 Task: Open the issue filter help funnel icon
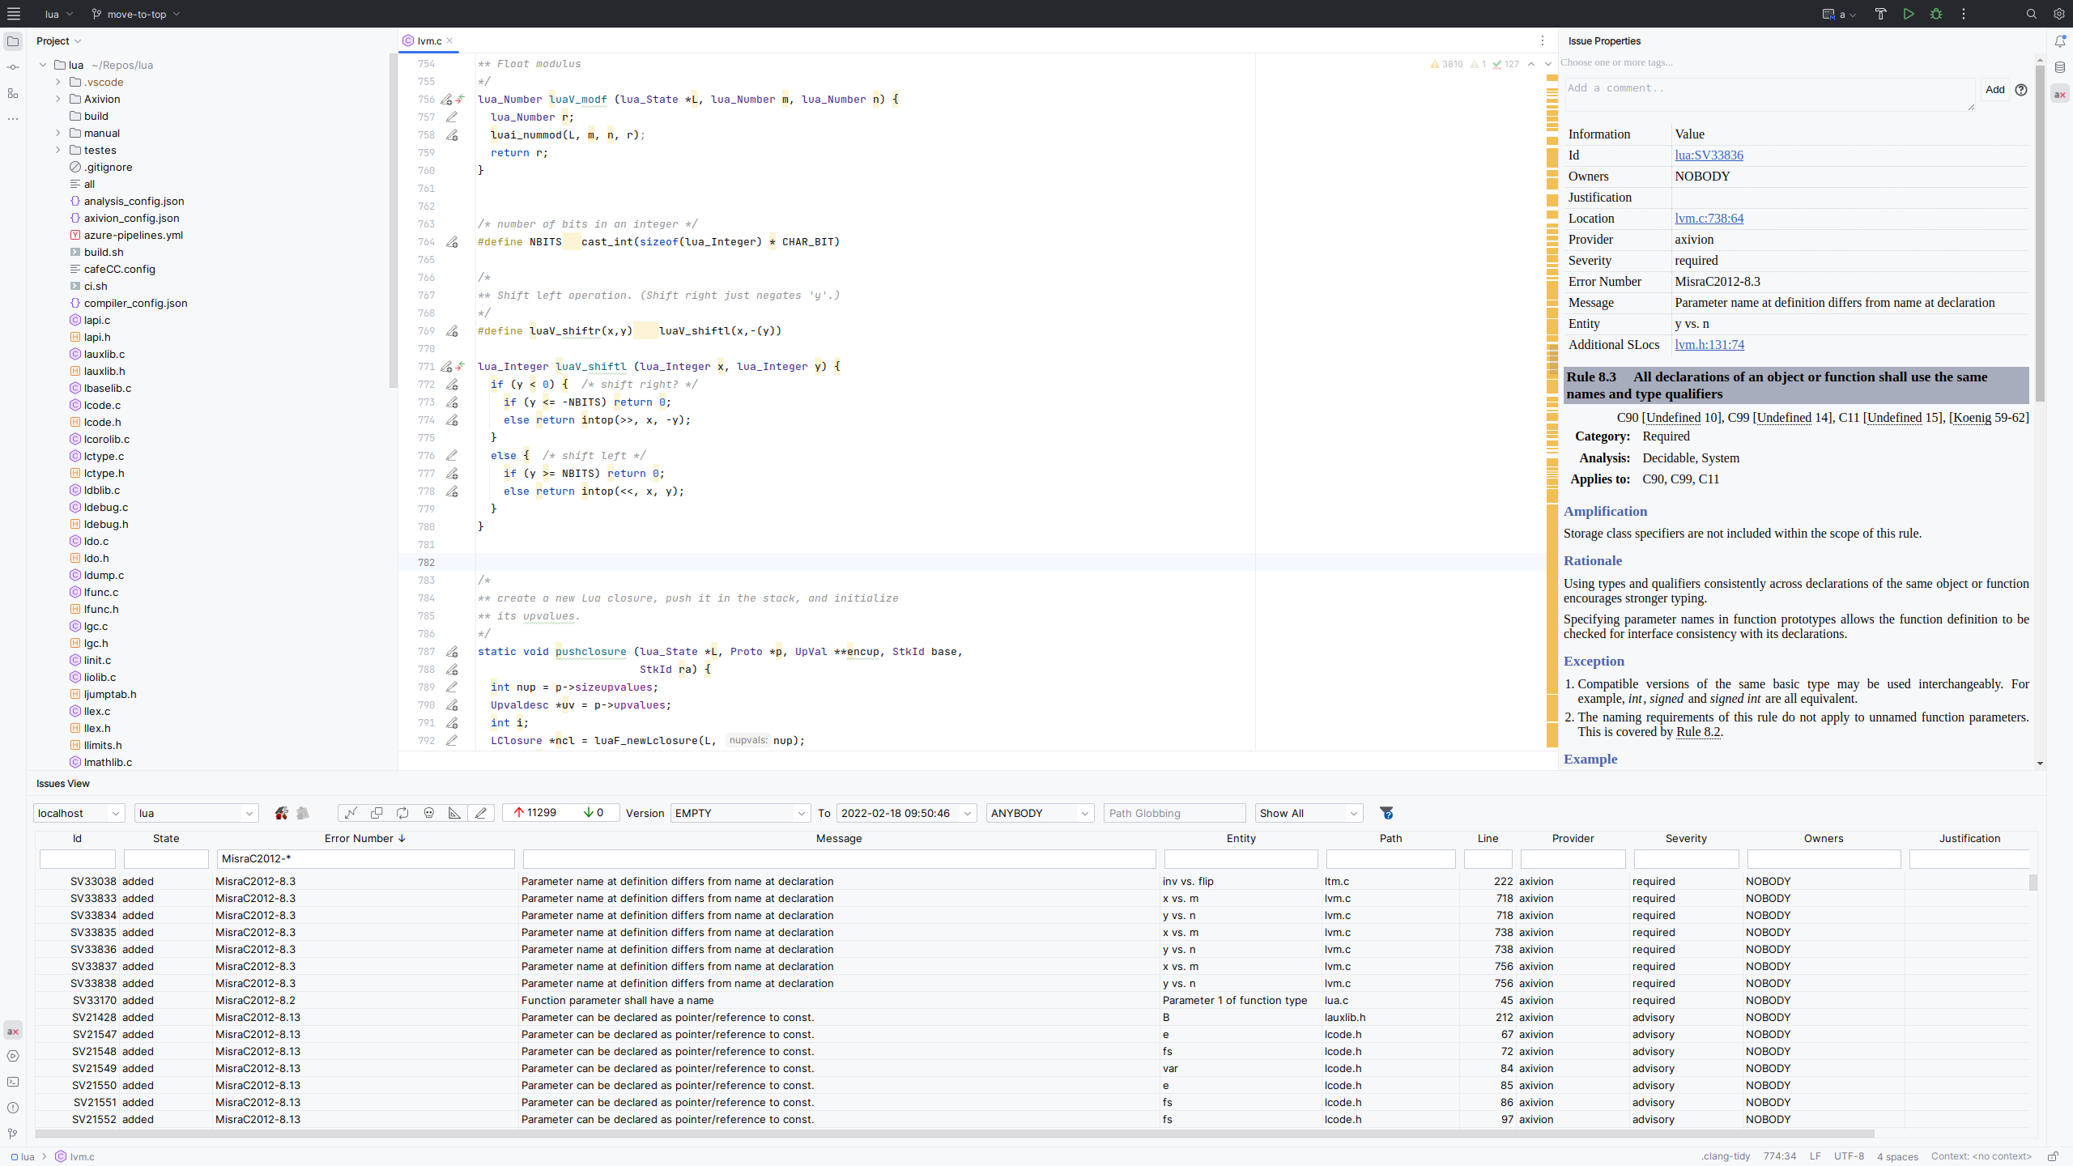click(x=1386, y=813)
